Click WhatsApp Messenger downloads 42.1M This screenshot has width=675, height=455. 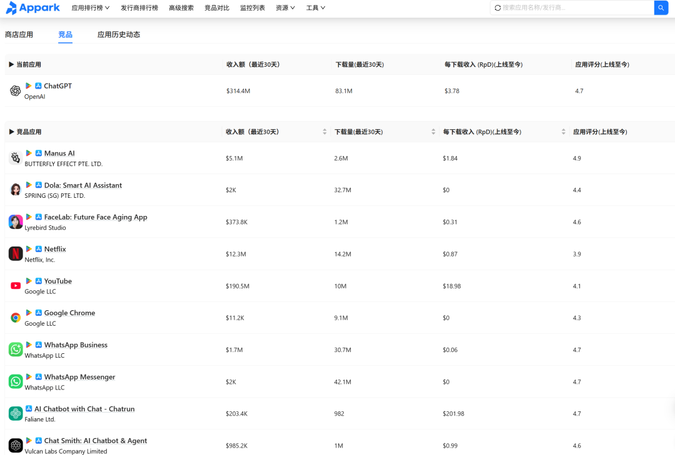342,382
